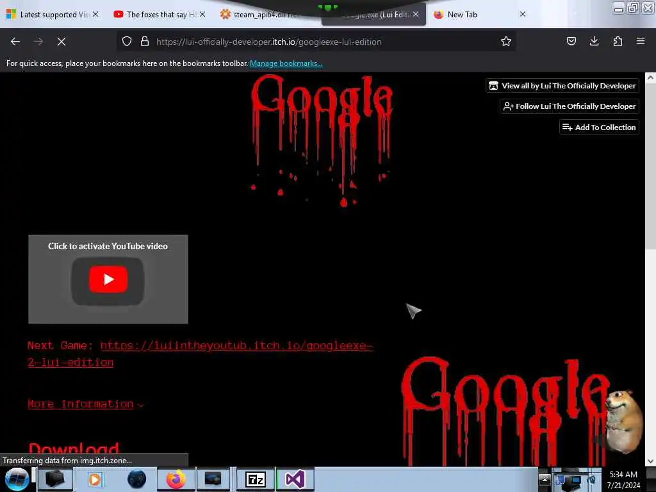Open the black box taskbar app
656x492 pixels.
(x=55, y=479)
